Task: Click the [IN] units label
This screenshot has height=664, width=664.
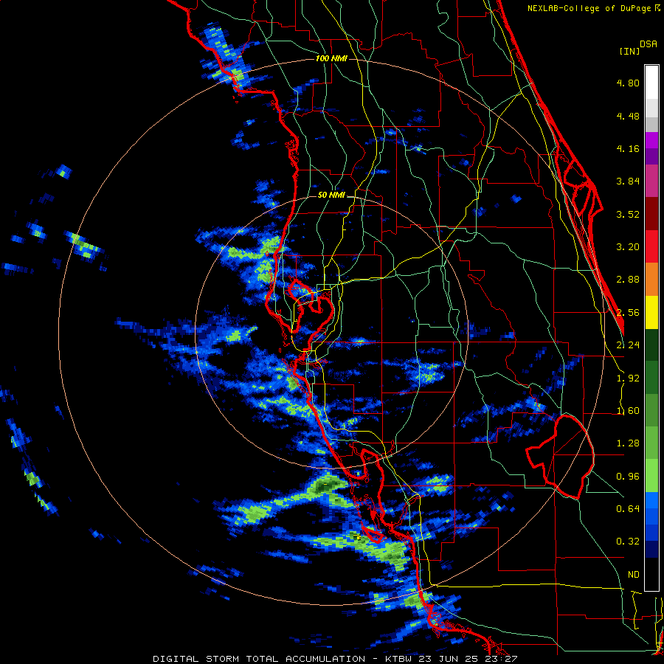Action: click(629, 51)
